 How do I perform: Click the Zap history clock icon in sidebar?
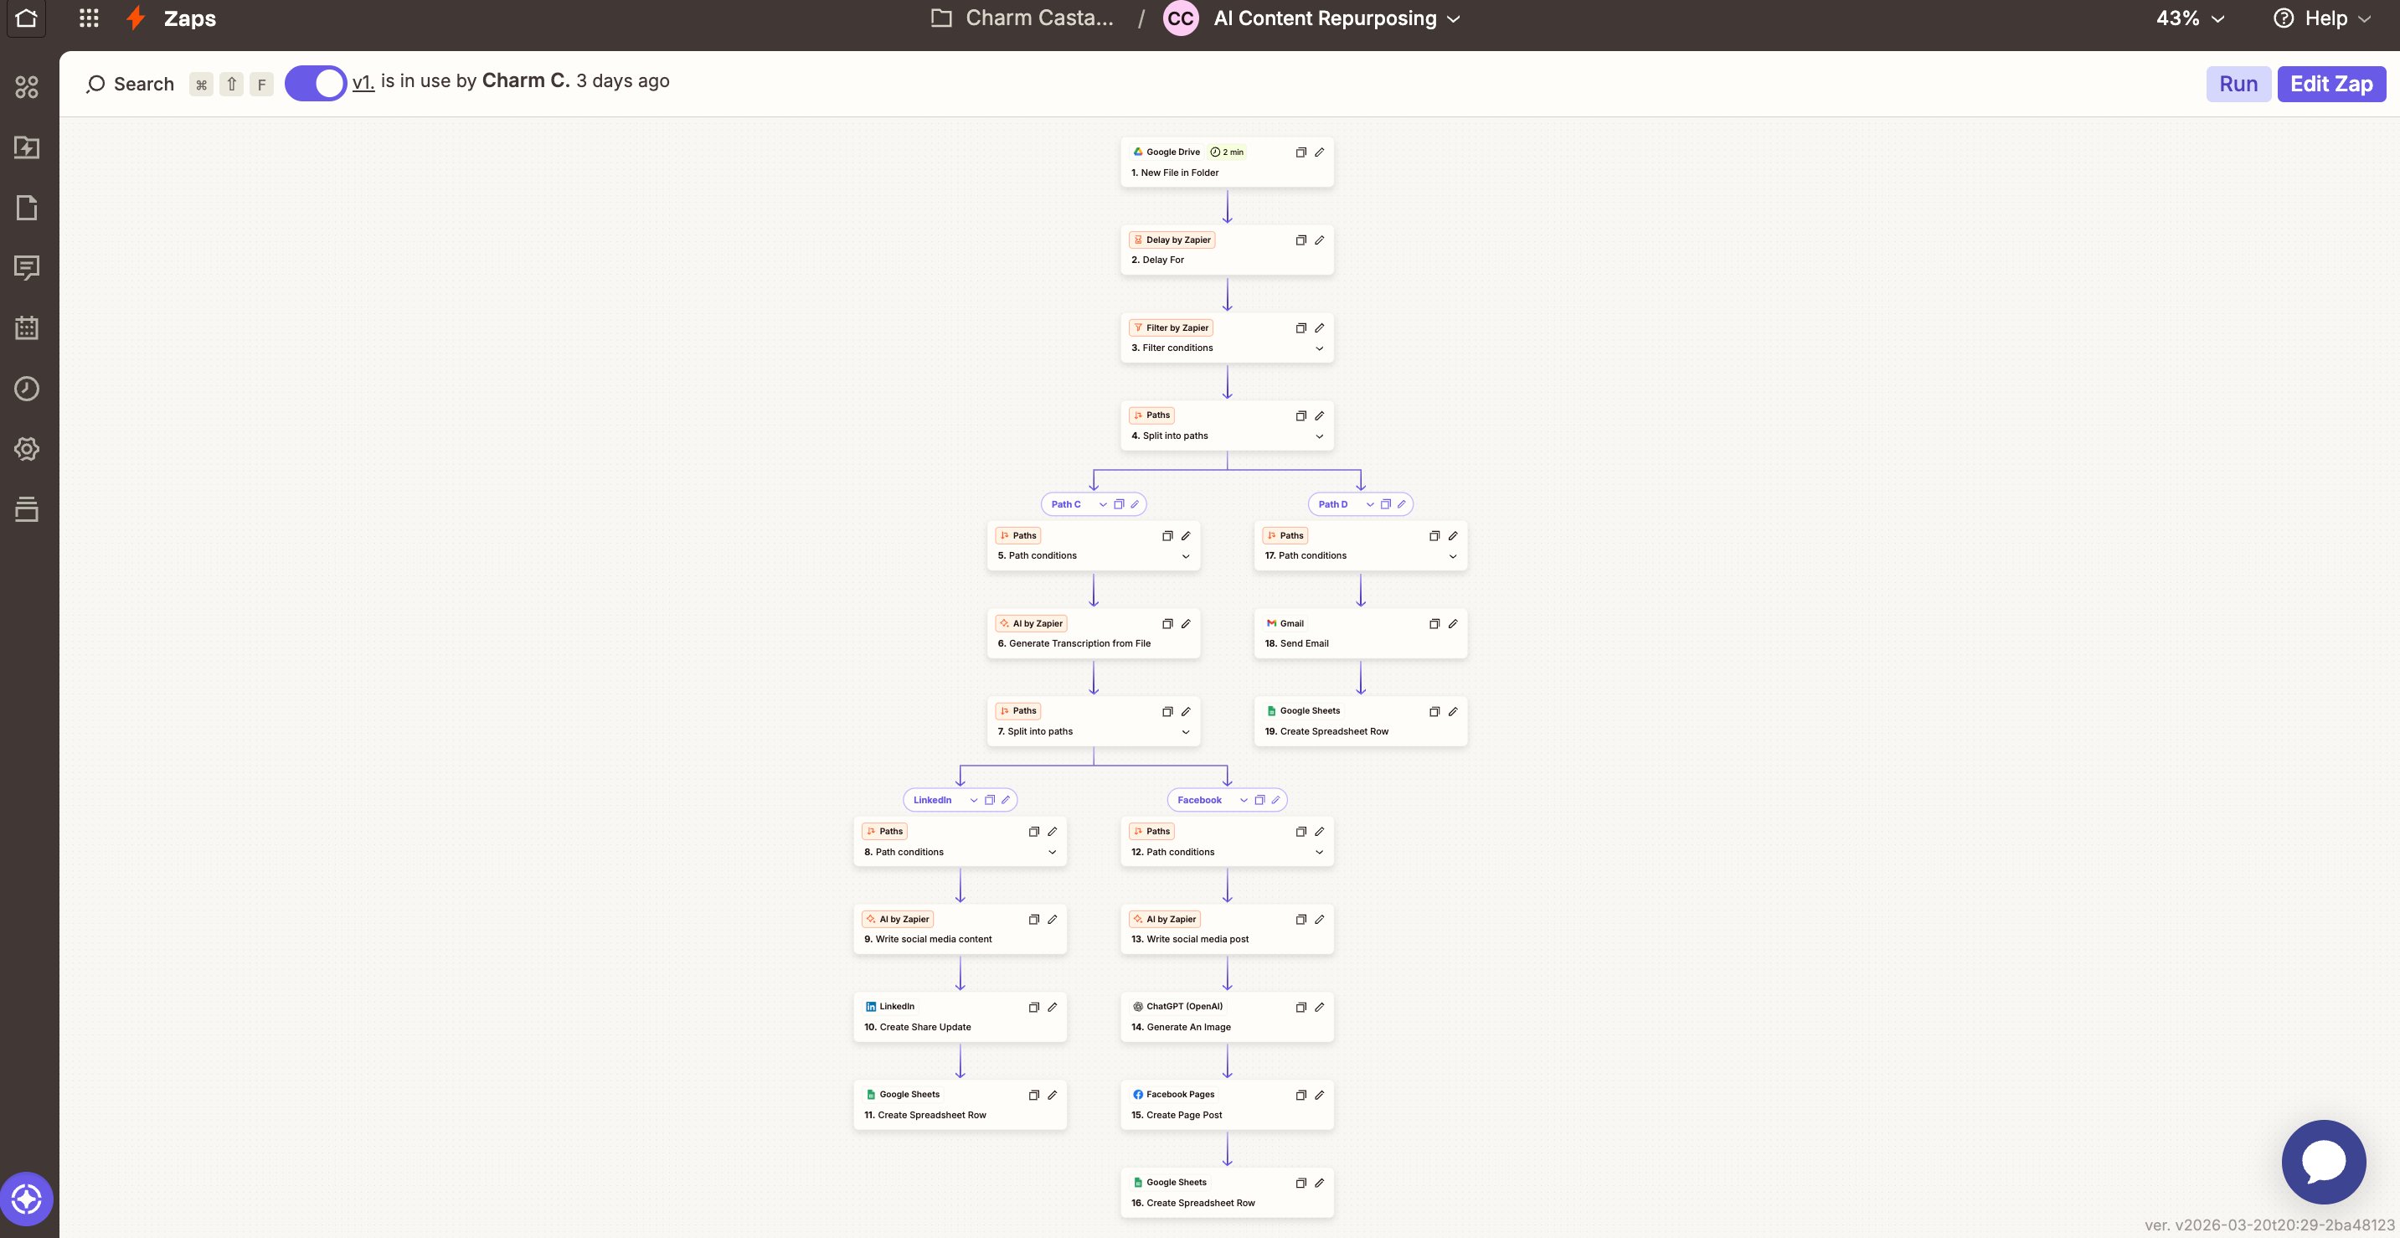click(x=27, y=389)
